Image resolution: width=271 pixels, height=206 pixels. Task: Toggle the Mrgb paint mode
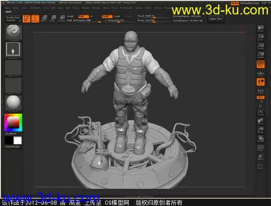(x=70, y=16)
